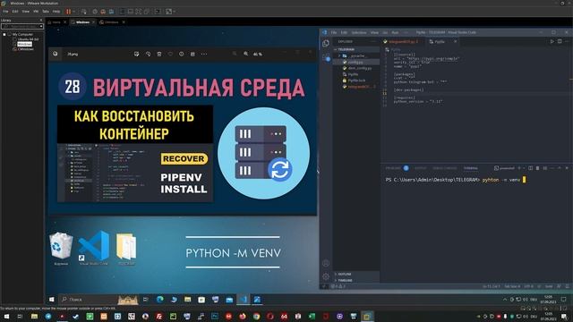This screenshot has height=322, width=573.
Task: Click the guest taskbar search box
Action: pos(98,300)
